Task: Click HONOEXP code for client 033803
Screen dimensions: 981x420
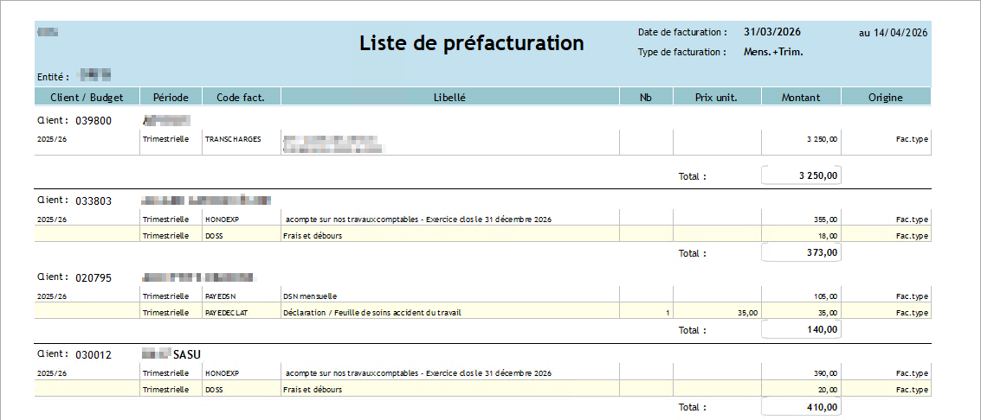Action: point(223,219)
